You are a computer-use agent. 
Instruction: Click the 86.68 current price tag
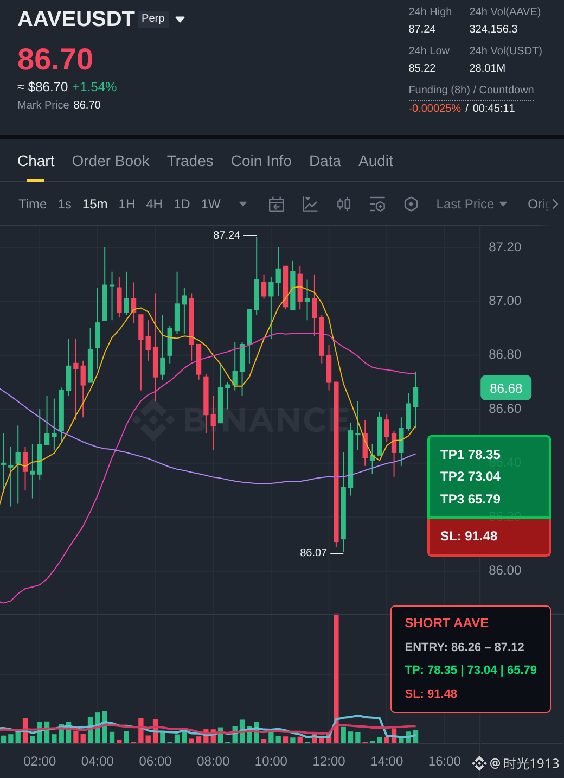pos(506,388)
